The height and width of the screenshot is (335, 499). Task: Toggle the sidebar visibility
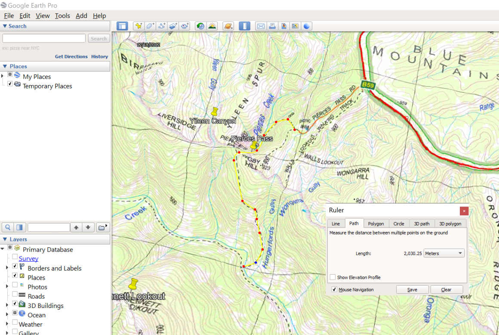122,26
